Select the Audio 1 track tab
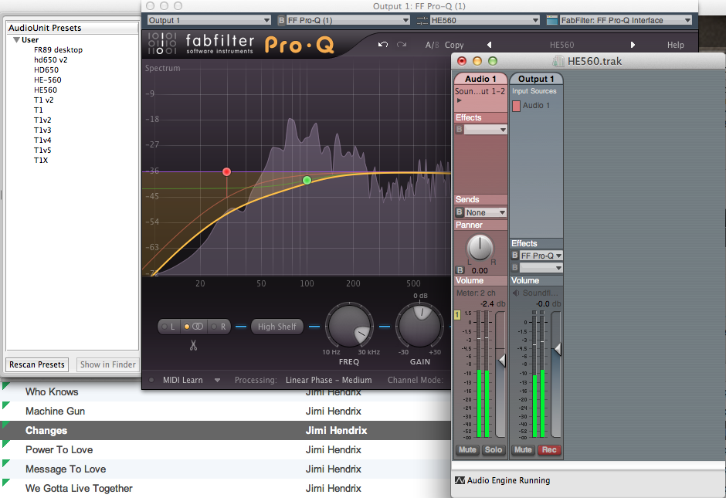 click(480, 79)
